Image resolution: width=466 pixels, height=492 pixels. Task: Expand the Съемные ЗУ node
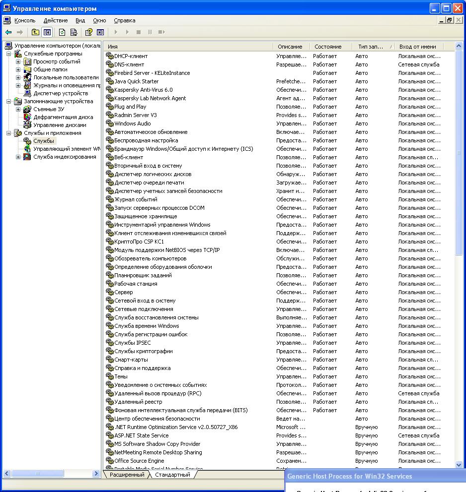click(x=18, y=109)
